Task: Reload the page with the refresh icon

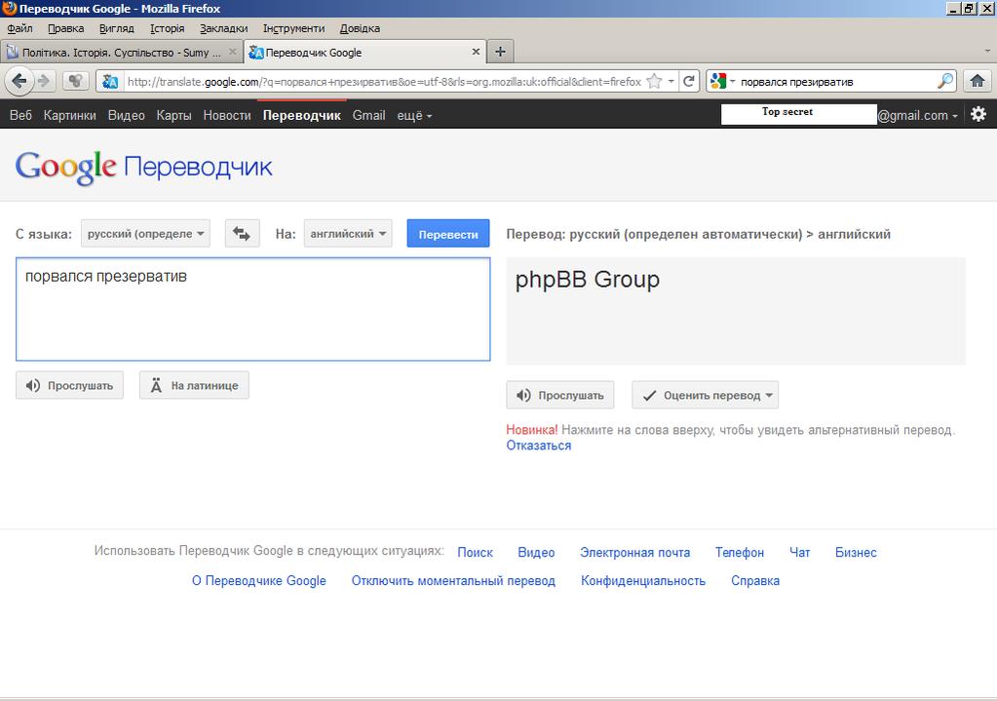Action: [x=689, y=82]
